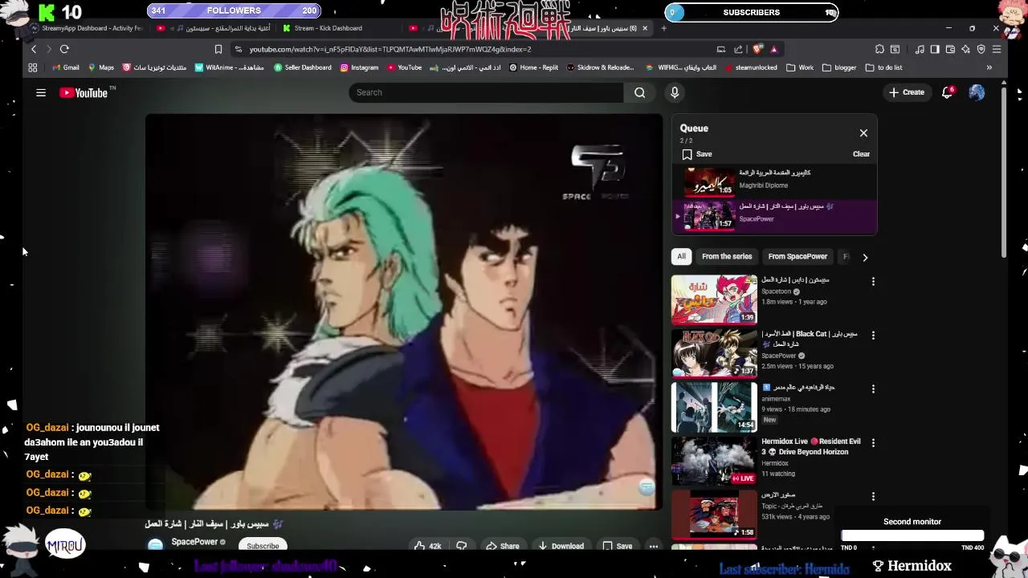Download the current video

[561, 546]
